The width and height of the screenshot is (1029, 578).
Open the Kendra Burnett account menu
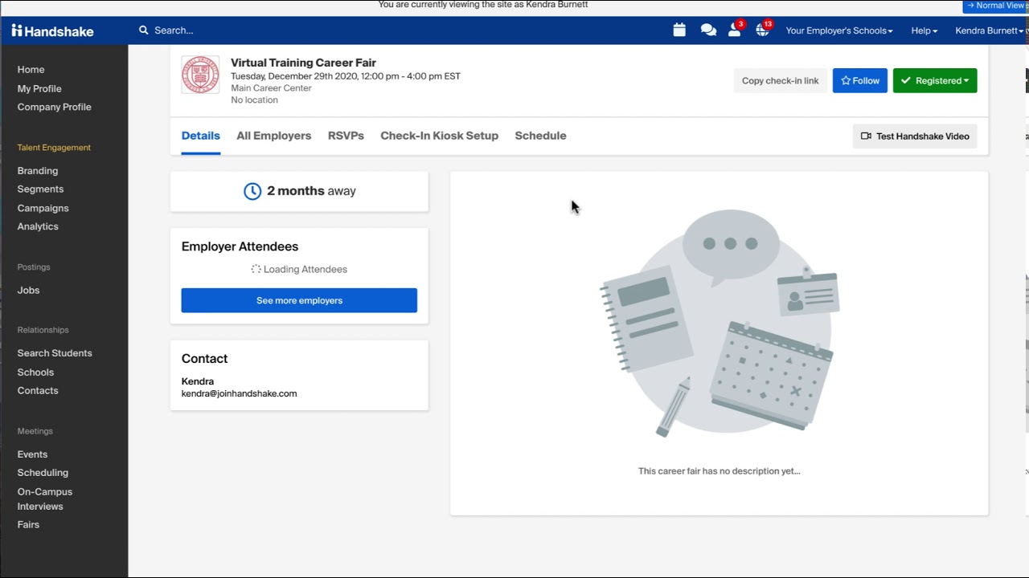(991, 31)
